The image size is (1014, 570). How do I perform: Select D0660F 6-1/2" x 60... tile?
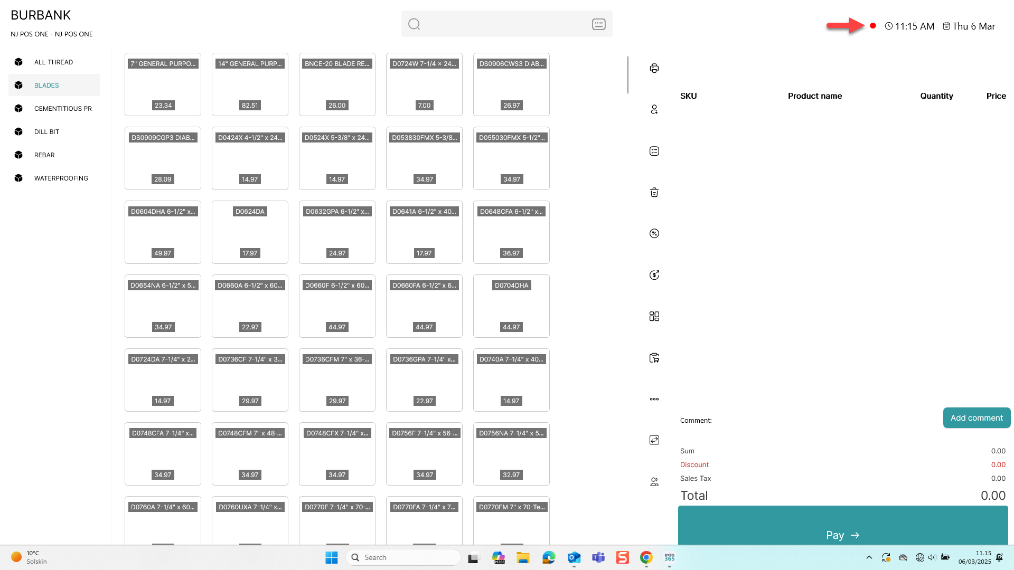[x=337, y=306]
